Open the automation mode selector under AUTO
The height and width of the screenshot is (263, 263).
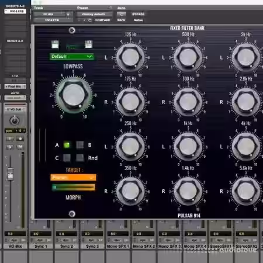tap(15, 98)
